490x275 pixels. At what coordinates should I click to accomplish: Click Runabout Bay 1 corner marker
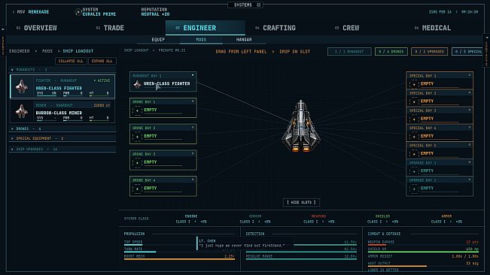193,75
